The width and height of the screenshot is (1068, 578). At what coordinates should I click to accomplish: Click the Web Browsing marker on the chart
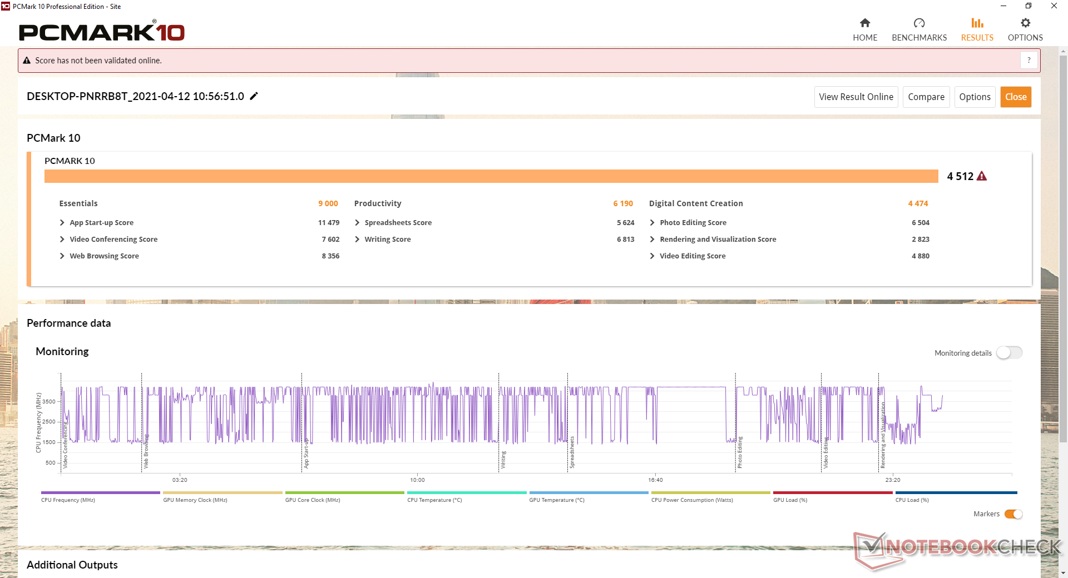[x=146, y=451]
